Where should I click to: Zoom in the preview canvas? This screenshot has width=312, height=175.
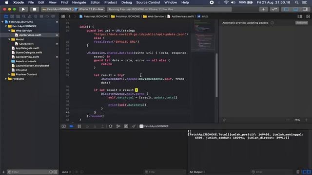306,120
